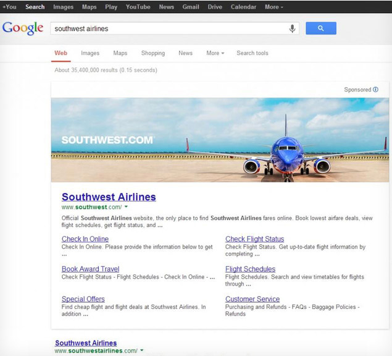Open Maps in the top black bar
The image size is (392, 356).
[x=90, y=7]
